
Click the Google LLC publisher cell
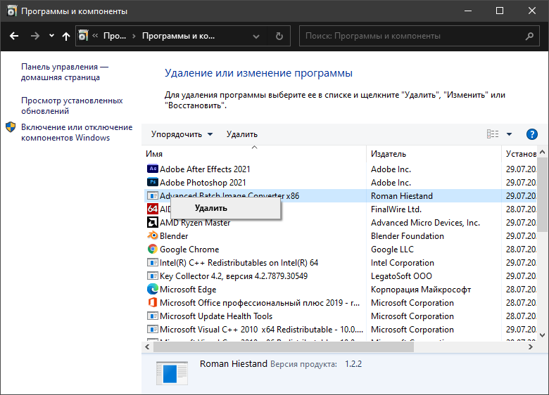[x=392, y=250]
